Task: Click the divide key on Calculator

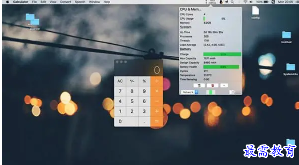Action: [x=157, y=81]
